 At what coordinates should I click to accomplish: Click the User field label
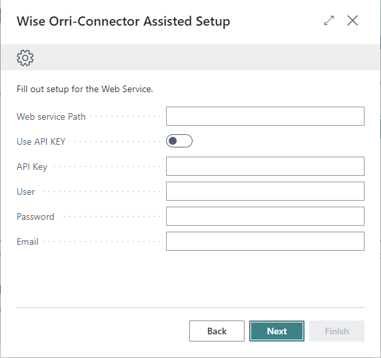click(26, 192)
